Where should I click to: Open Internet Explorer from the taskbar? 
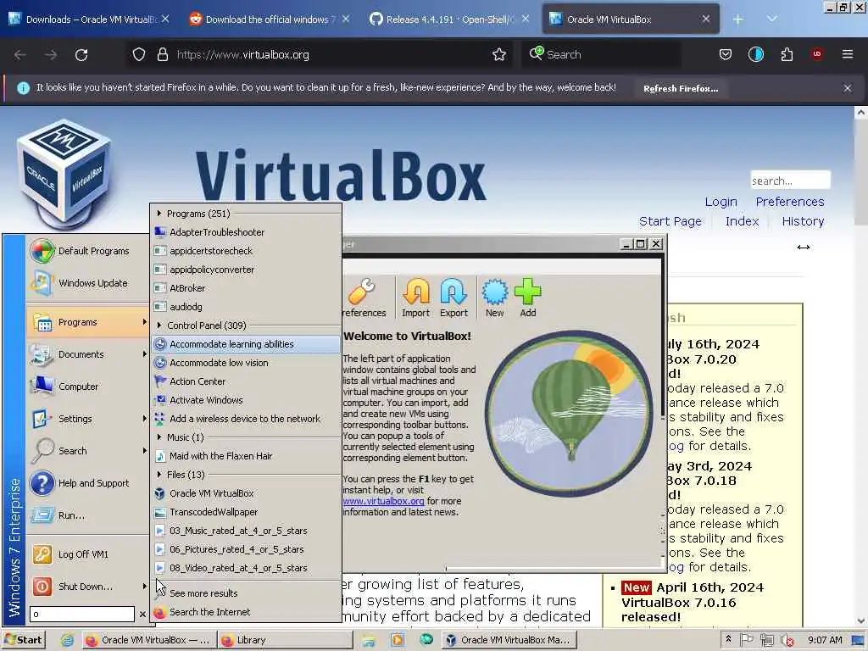click(68, 640)
